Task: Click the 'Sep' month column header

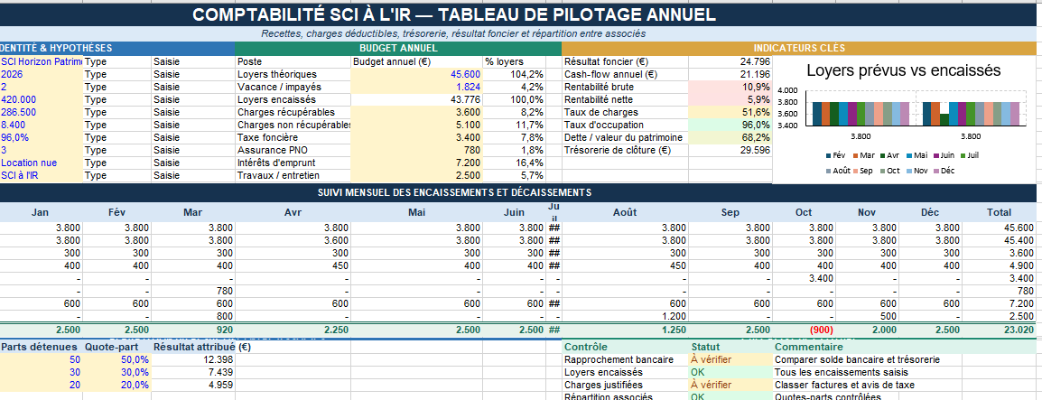Action: pos(730,212)
